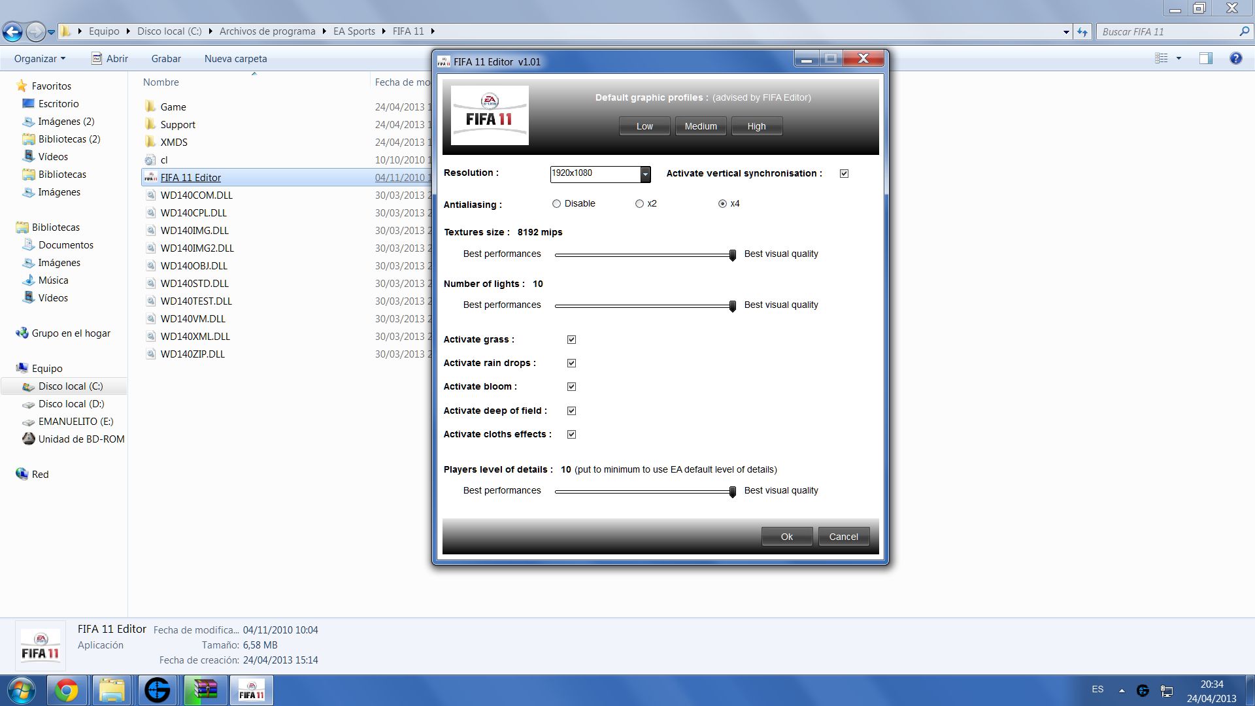
Task: Choose the High graphic profile
Action: pyautogui.click(x=756, y=126)
